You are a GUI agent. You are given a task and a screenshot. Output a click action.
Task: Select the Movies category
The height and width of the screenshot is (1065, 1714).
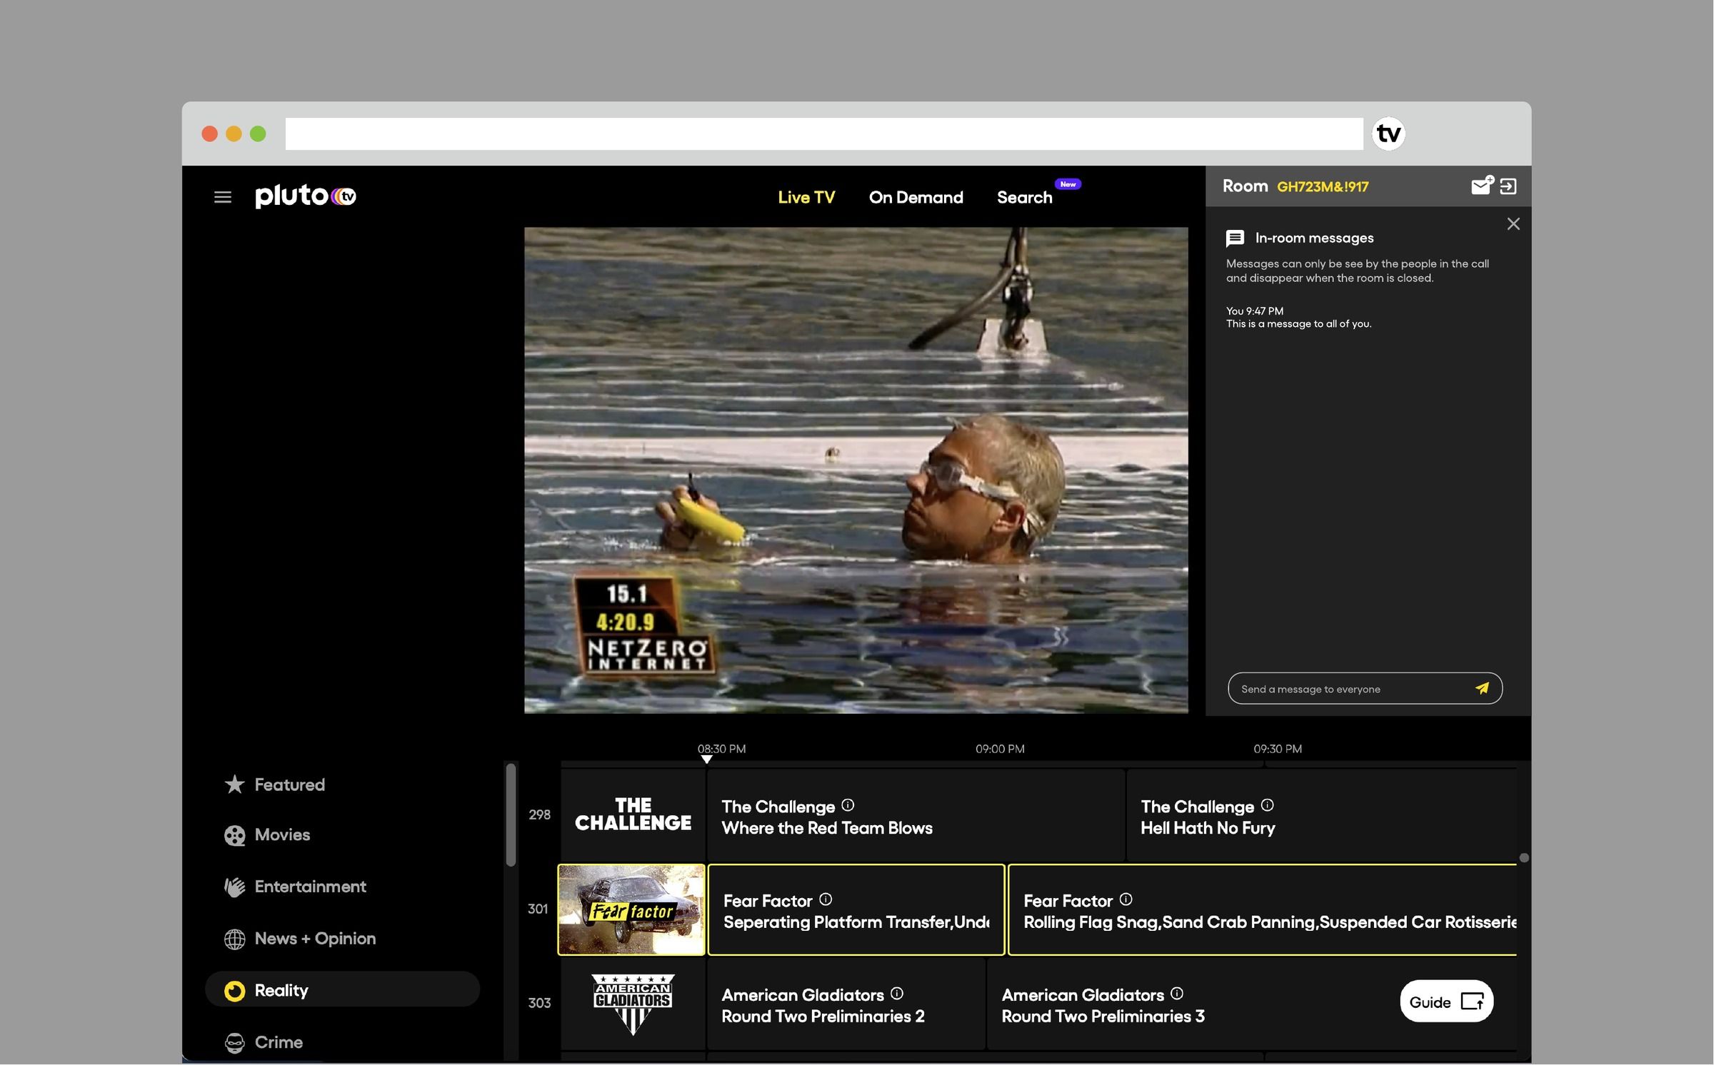click(267, 835)
